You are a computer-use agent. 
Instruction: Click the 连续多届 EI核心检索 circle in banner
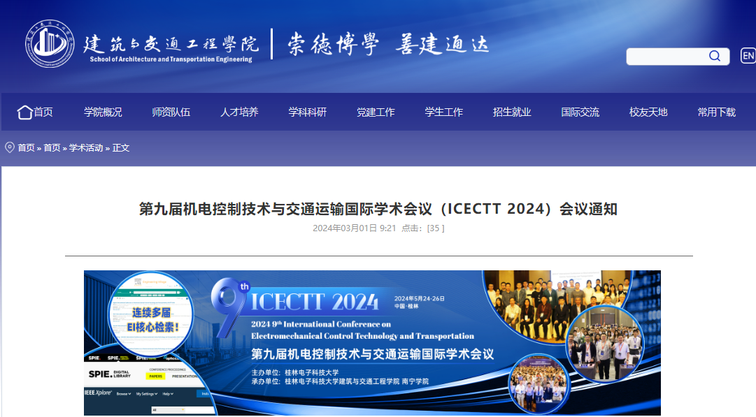pyautogui.click(x=151, y=314)
